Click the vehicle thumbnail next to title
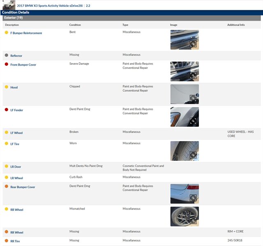The width and height of the screenshot is (263, 246). pyautogui.click(x=8, y=5)
